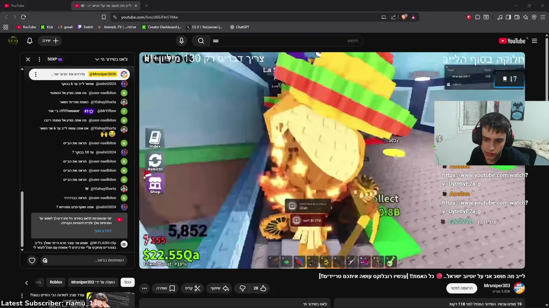Open the suggested video thumbnail
Viewport: 549px width, 308px height.
(111, 300)
